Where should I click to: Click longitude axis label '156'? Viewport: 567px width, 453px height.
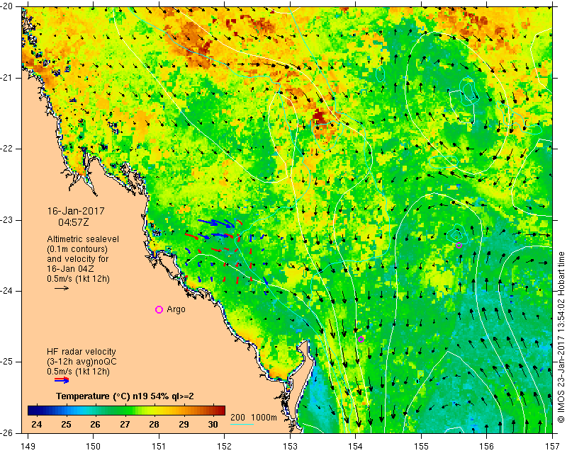487,447
